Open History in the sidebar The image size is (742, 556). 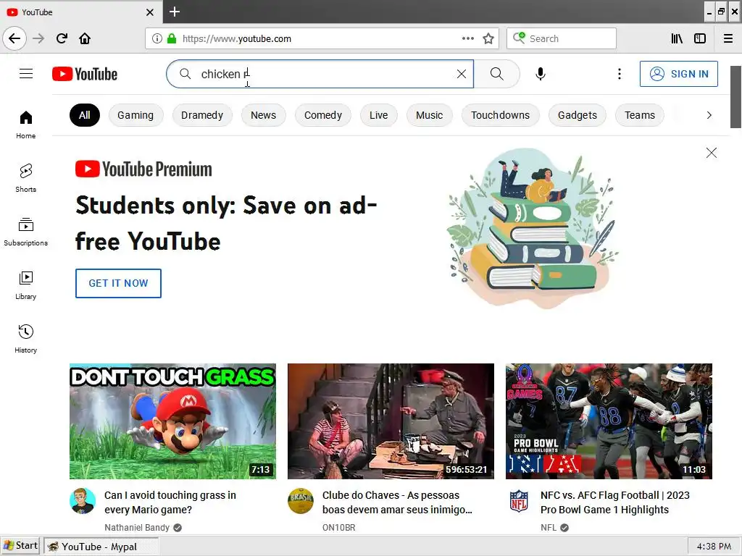tap(25, 339)
